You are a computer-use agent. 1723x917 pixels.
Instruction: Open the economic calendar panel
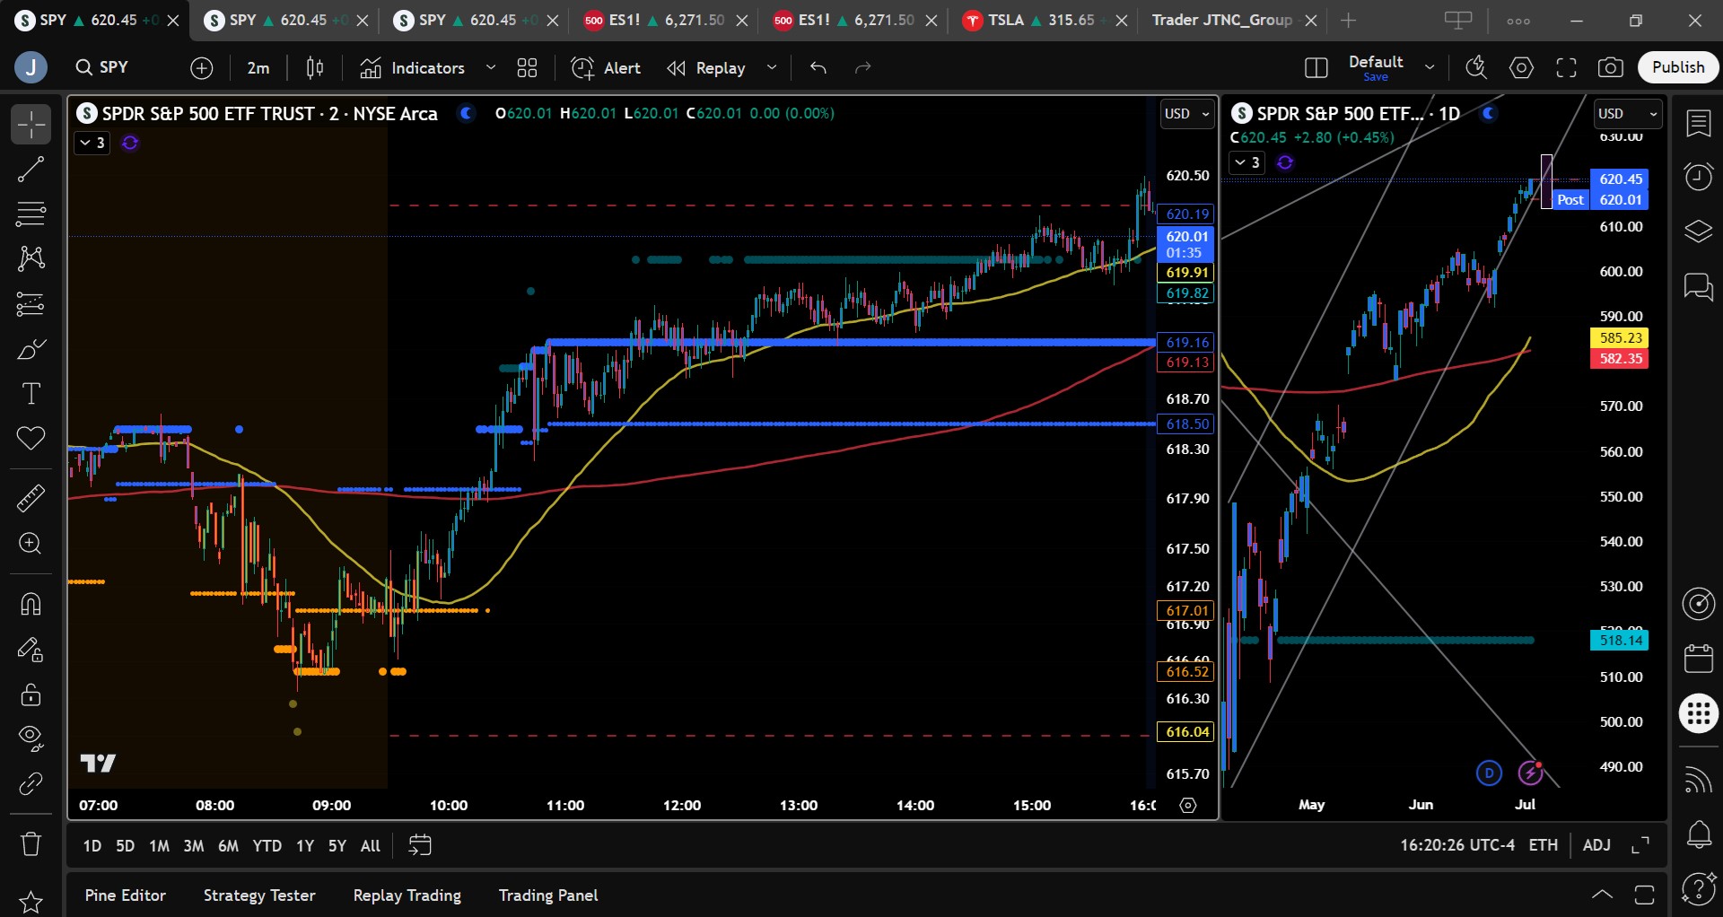1699,659
